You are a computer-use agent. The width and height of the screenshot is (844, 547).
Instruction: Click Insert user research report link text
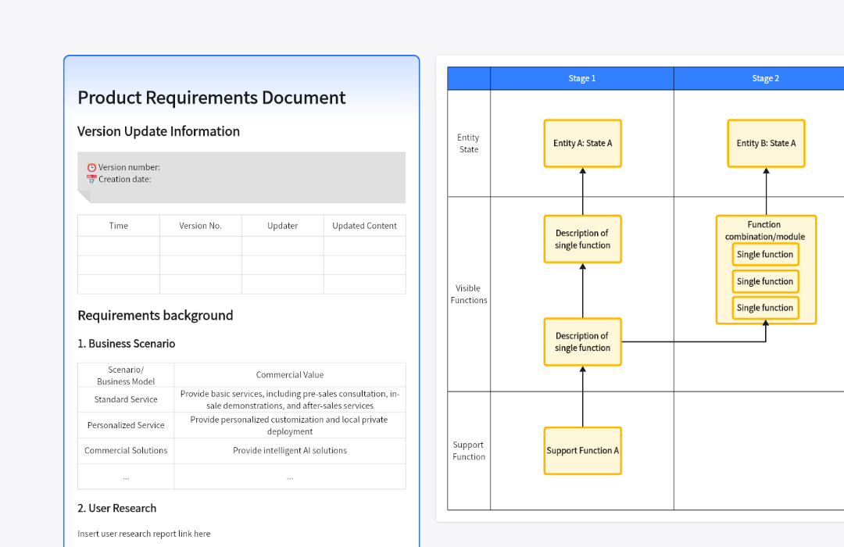pos(144,534)
